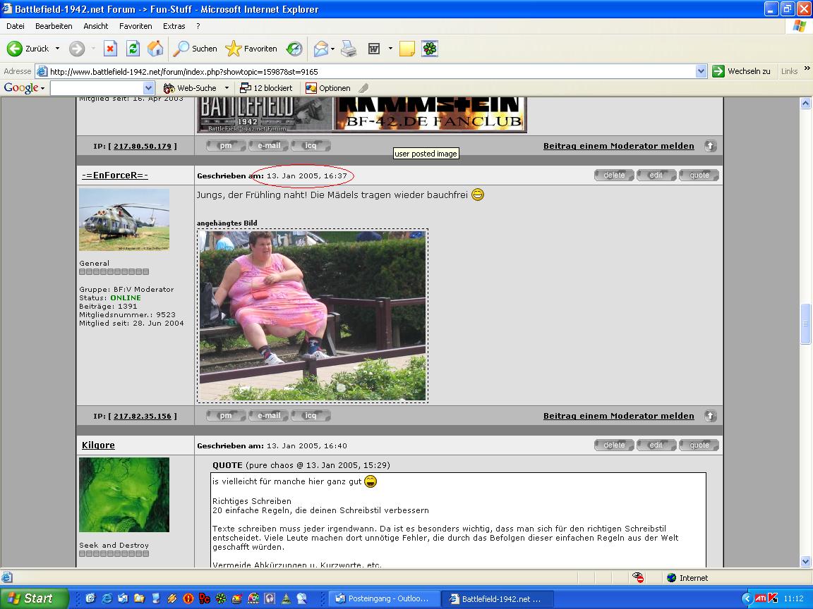813x609 pixels.
Task: Expand the Links toolbar chevron
Action: coord(807,68)
